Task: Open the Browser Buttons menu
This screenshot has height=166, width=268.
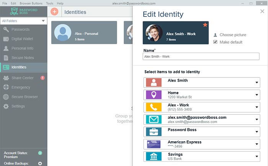Action: coord(31,3)
